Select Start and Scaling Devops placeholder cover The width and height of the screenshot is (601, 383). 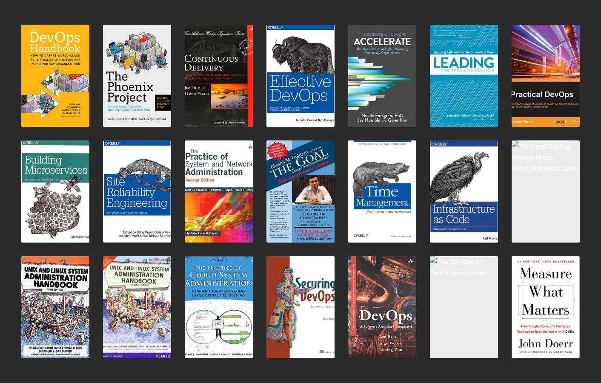tap(546, 191)
